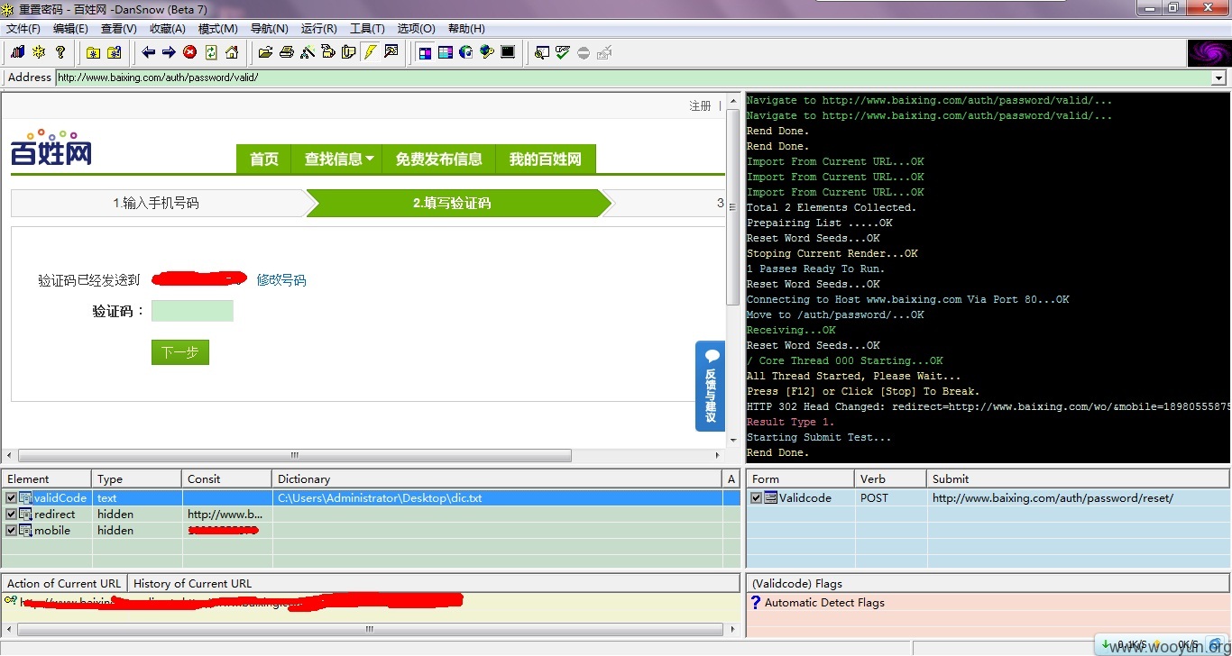Image resolution: width=1232 pixels, height=656 pixels.
Task: Go to home page via house icon
Action: pos(232,52)
